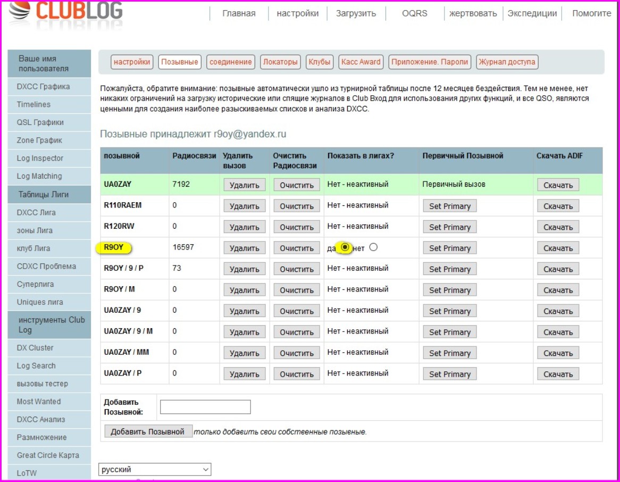Image resolution: width=620 pixels, height=482 pixels.
Task: Switch to the Локаторы tab
Action: point(280,62)
